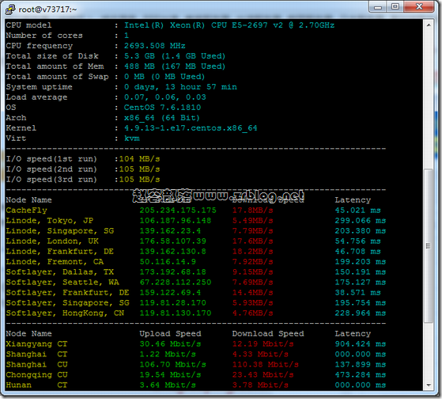
Task: Click the latency value 473.284 ms
Action: pos(361,375)
